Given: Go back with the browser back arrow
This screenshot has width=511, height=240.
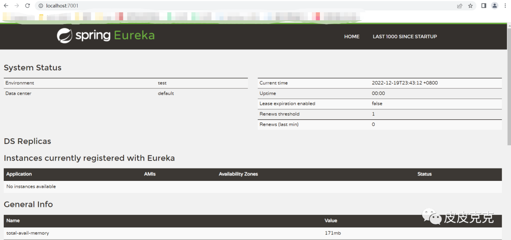Looking at the screenshot, I should [6, 6].
